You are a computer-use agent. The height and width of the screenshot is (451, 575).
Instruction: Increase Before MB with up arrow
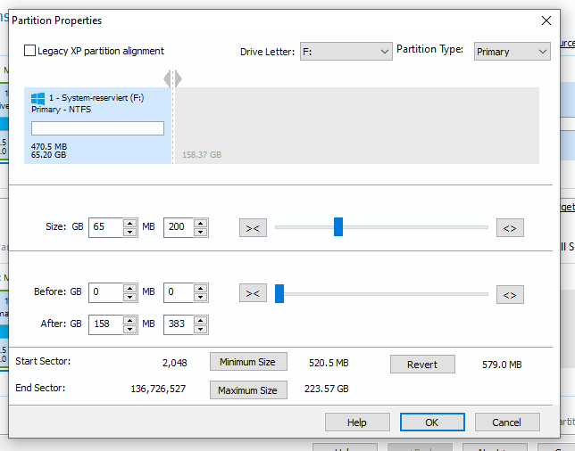click(x=201, y=288)
